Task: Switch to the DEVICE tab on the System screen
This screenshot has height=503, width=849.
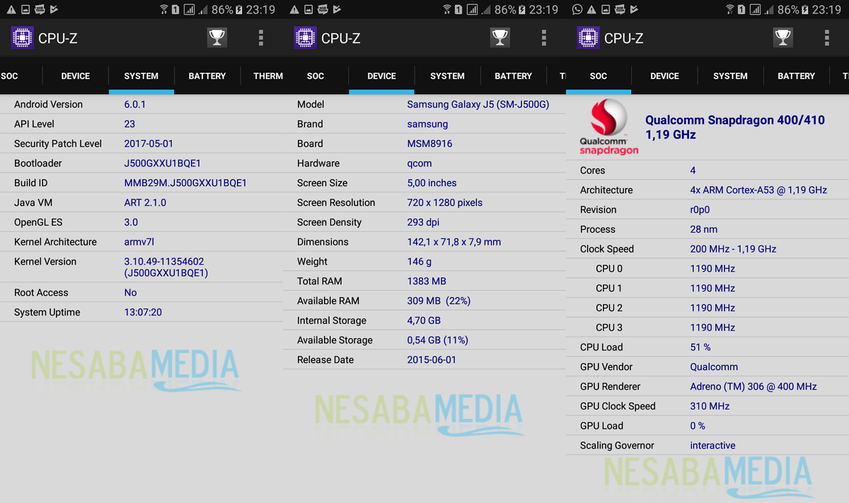Action: tap(76, 76)
